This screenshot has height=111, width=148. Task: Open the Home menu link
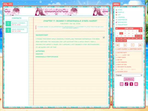tap(120, 10)
